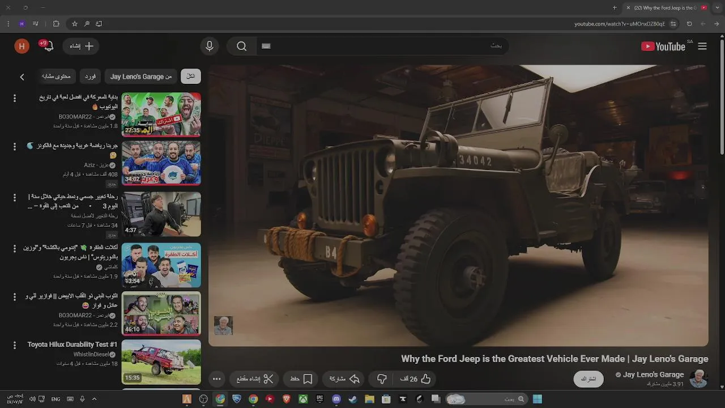This screenshot has width=725, height=408.
Task: Open the 46:10 video thumbnail
Action: [161, 313]
